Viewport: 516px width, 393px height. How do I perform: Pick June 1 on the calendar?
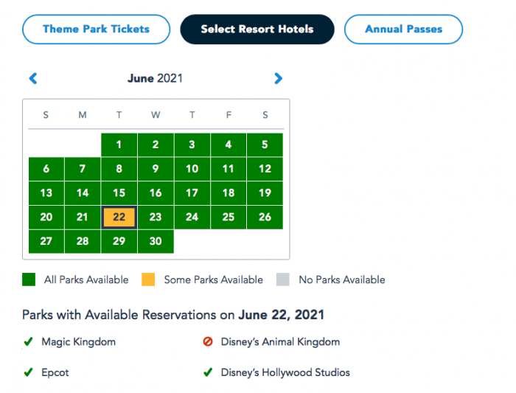click(119, 145)
